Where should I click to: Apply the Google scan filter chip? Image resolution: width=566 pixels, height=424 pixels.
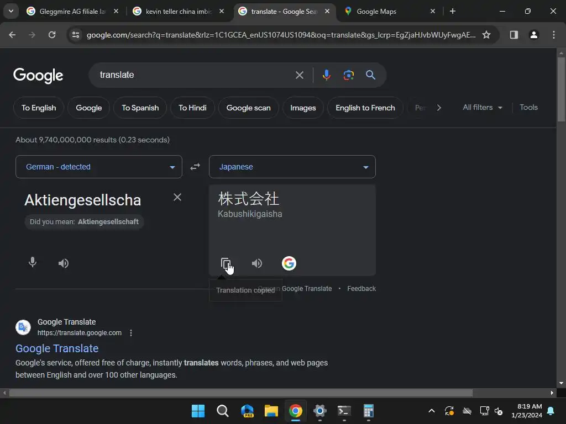(x=248, y=108)
